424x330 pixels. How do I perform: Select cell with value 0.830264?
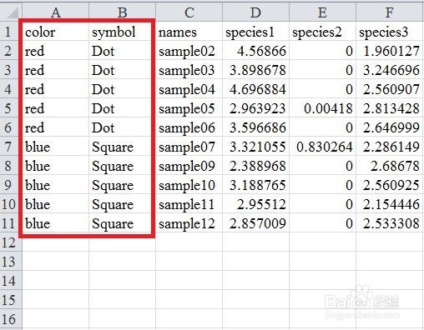click(x=322, y=146)
